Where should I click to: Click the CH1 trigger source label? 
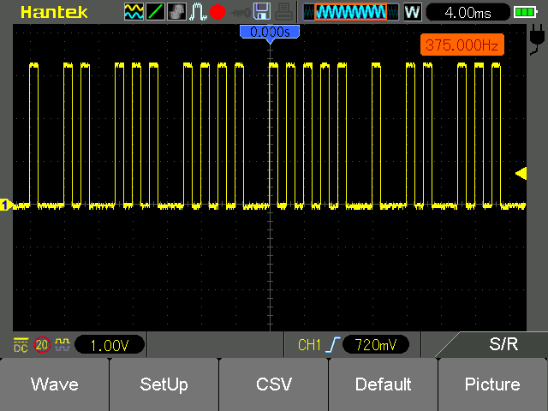coord(309,345)
